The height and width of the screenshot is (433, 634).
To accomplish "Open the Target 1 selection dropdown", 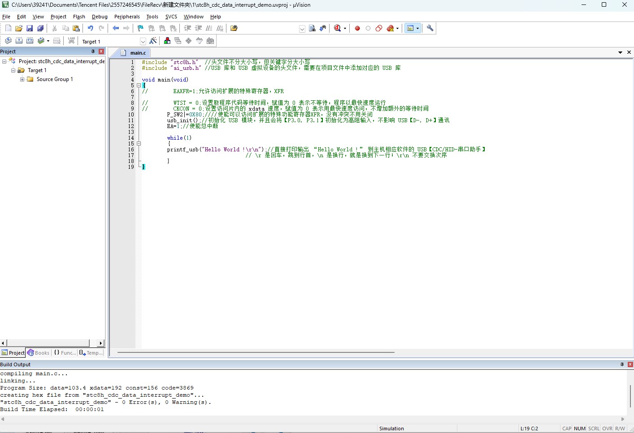I will tap(143, 41).
